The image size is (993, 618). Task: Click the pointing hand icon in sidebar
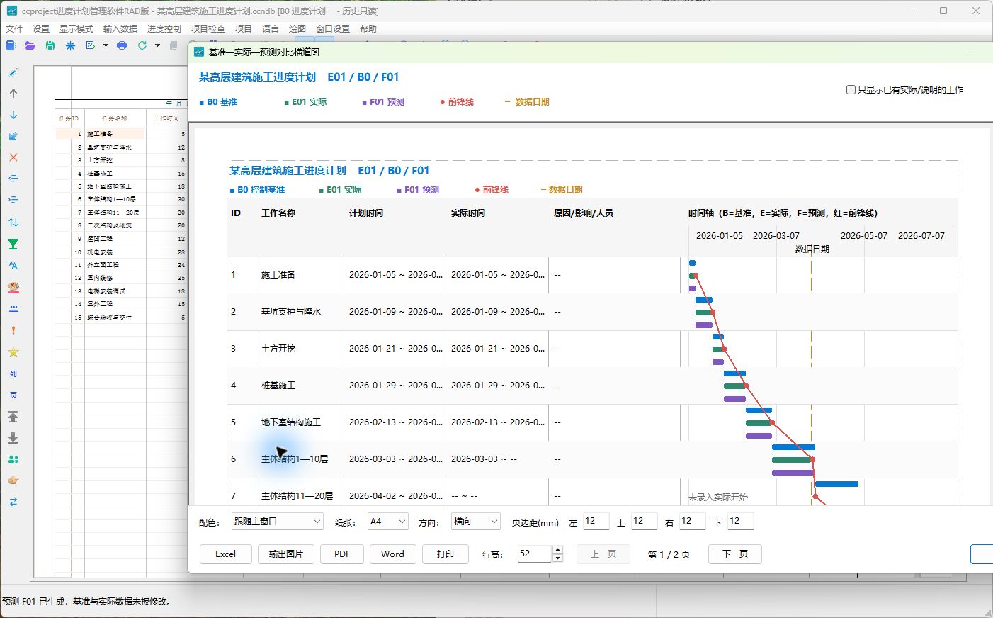point(13,481)
